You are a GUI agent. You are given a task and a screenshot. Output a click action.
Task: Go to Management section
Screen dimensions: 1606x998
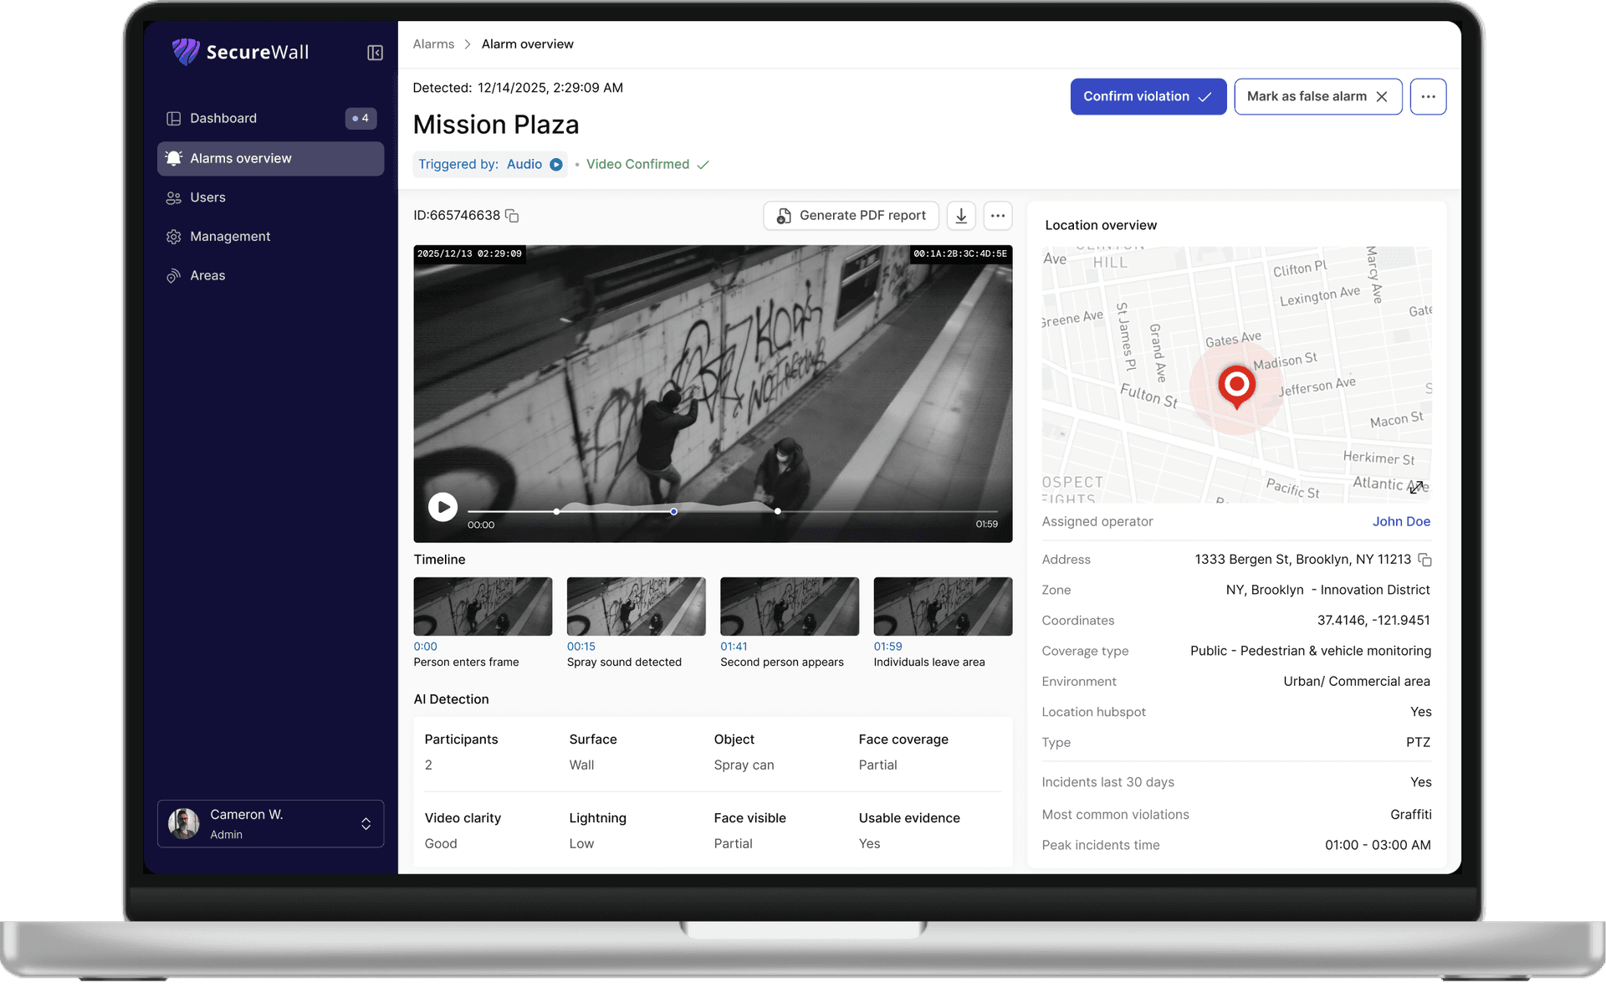click(230, 237)
